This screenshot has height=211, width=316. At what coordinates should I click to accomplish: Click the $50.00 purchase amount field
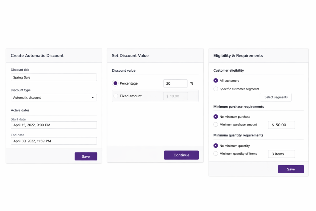(281, 125)
